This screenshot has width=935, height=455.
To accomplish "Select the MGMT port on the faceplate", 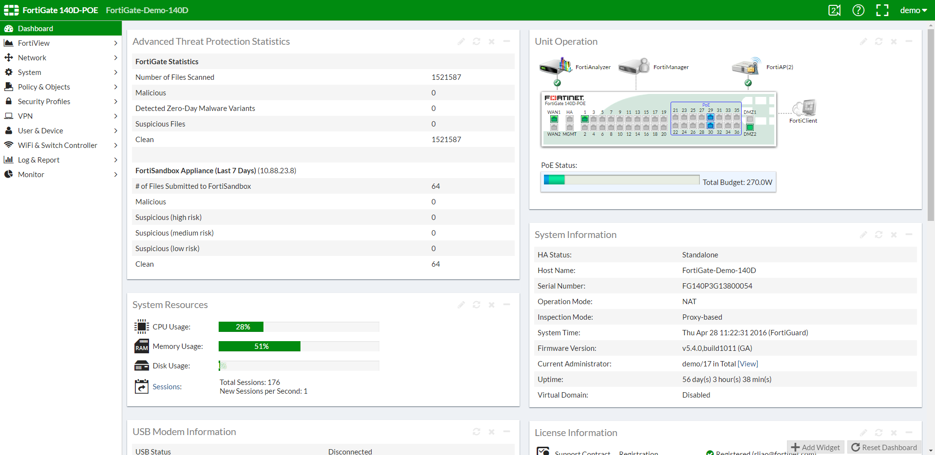I will click(569, 127).
